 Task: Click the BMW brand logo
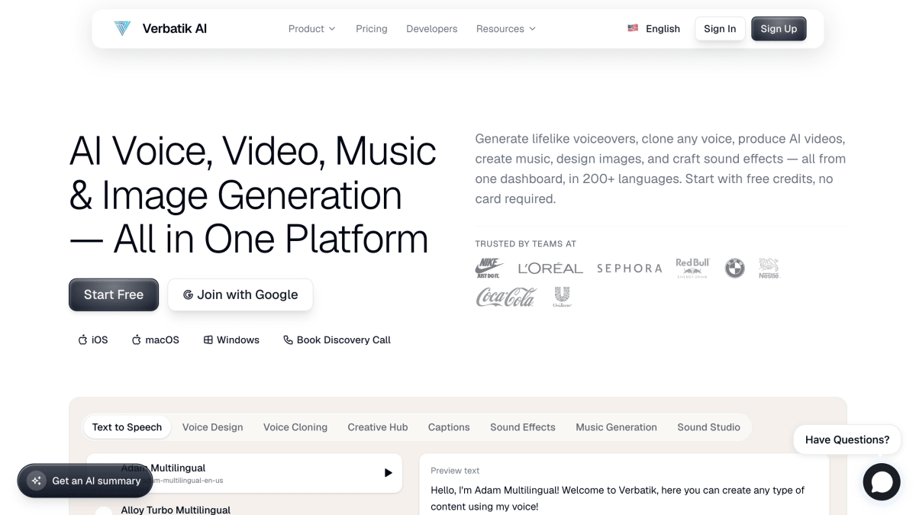(x=734, y=268)
